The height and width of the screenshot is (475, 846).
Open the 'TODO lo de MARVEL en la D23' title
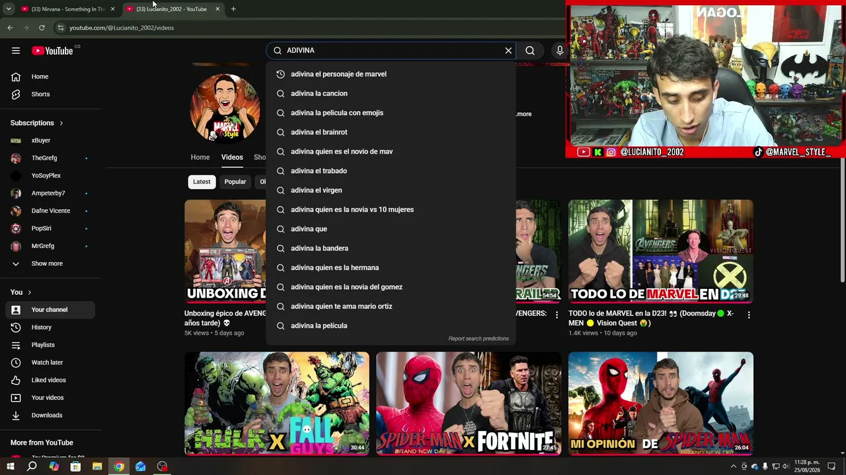click(651, 318)
